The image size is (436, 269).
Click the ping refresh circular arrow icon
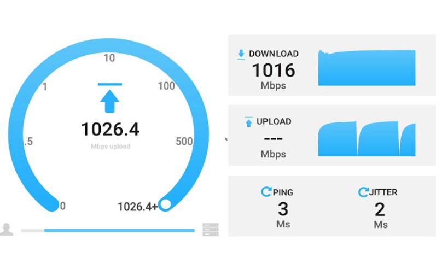coord(266,192)
